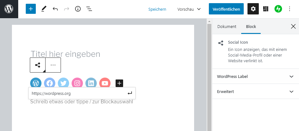Select the YouTube social icon
This screenshot has height=131, width=299.
[x=105, y=83]
